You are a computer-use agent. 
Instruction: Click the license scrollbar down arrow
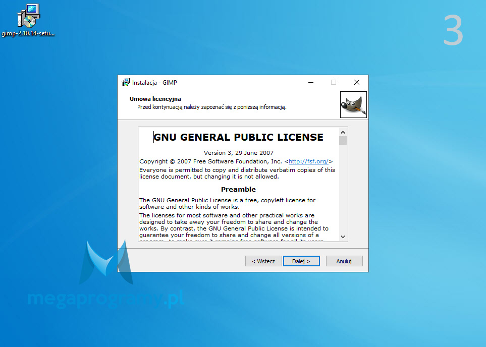343,237
